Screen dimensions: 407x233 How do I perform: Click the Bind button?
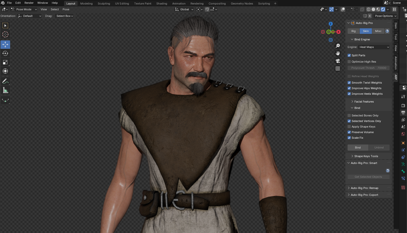click(x=358, y=148)
